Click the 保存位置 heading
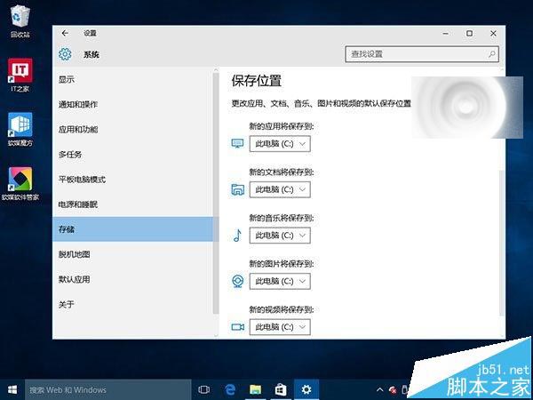Screen dimensions: 533x400 [x=257, y=81]
